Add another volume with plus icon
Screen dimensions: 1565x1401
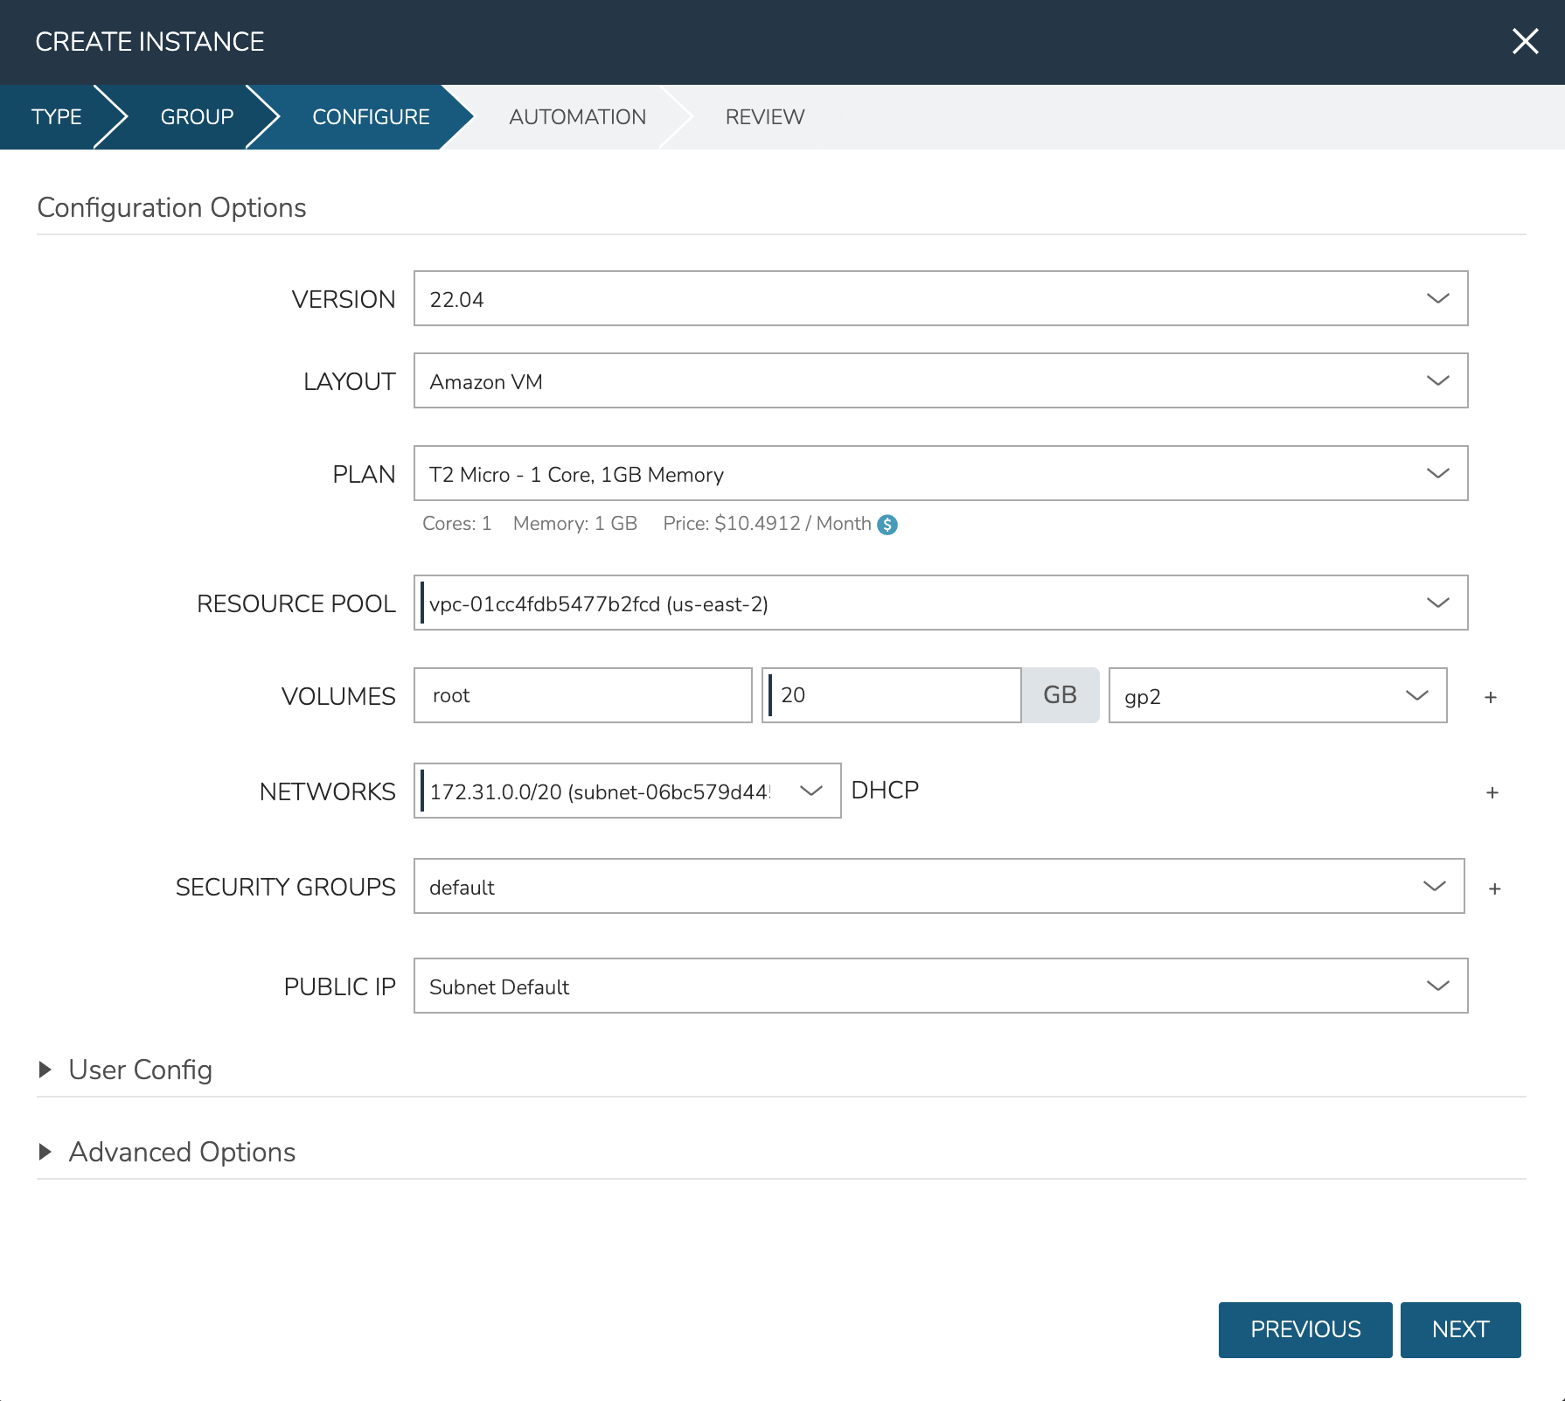coord(1491,697)
